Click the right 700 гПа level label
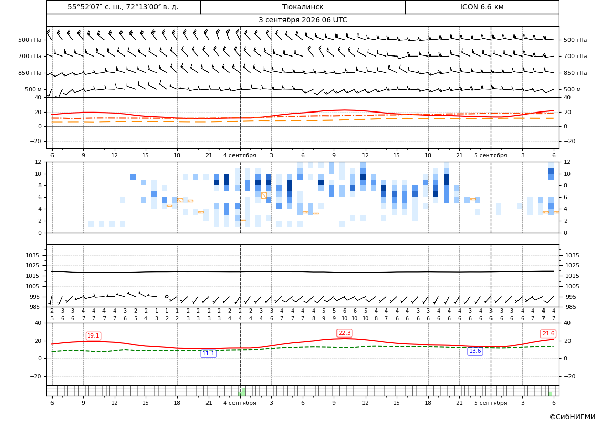 pyautogui.click(x=575, y=56)
